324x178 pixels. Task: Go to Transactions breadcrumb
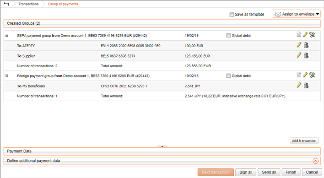(28, 4)
